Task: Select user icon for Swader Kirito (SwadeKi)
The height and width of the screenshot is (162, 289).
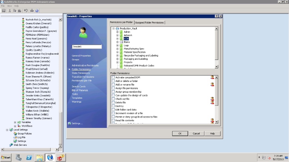Action: pyautogui.click(x=23, y=95)
